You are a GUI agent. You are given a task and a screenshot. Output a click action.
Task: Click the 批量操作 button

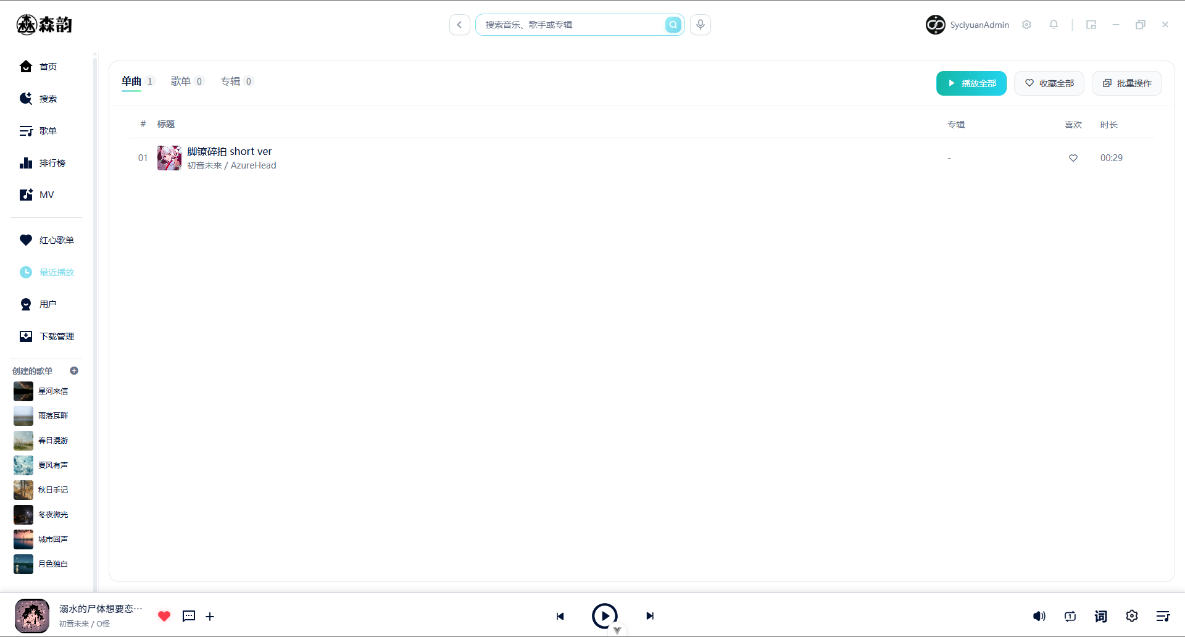point(1127,83)
